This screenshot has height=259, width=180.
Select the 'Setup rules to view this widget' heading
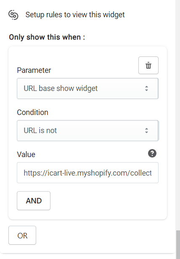75,15
